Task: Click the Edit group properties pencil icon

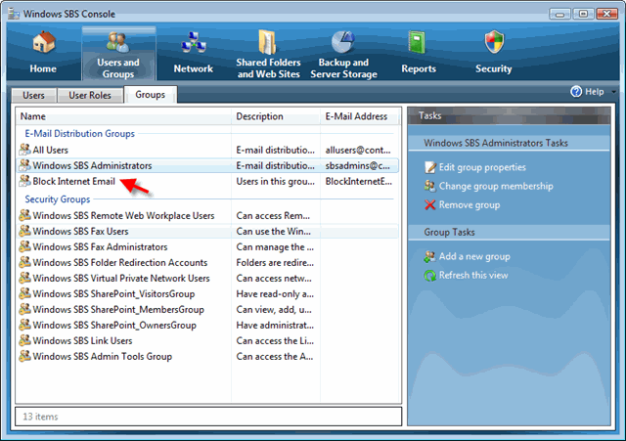Action: coord(430,167)
